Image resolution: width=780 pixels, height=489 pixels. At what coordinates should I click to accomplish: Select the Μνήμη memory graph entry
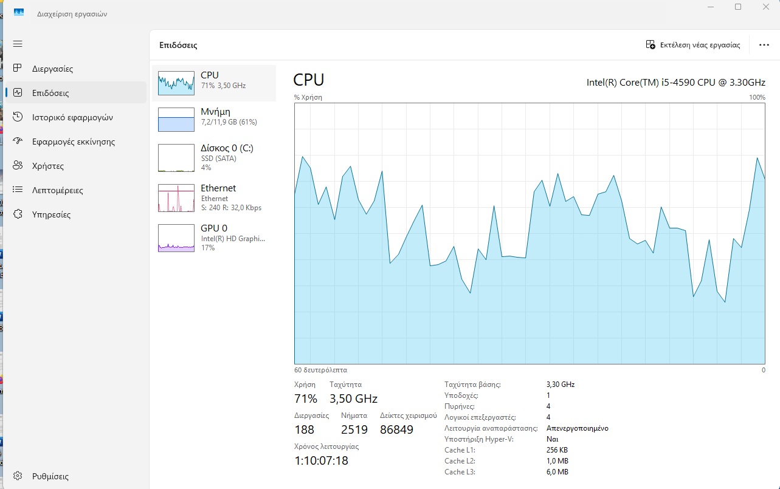pos(176,120)
